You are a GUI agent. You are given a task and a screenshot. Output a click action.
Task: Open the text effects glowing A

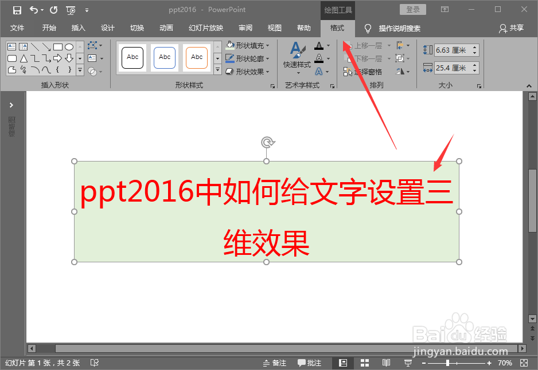click(319, 71)
